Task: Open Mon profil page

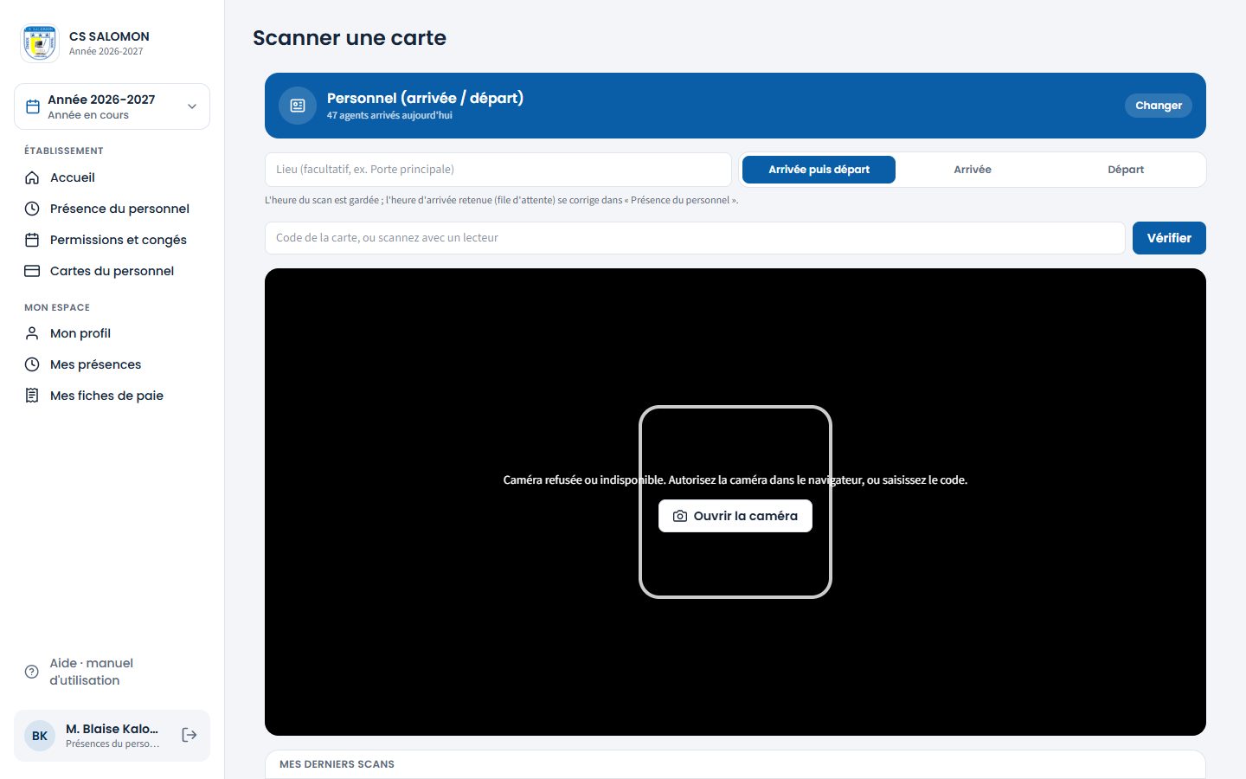Action: 112,333
